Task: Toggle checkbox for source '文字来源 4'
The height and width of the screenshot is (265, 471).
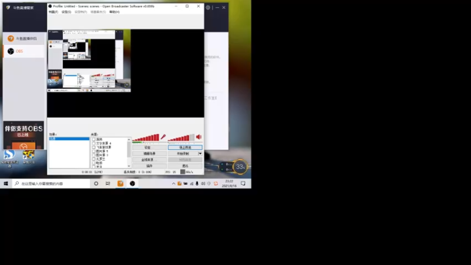Action: pyautogui.click(x=94, y=143)
